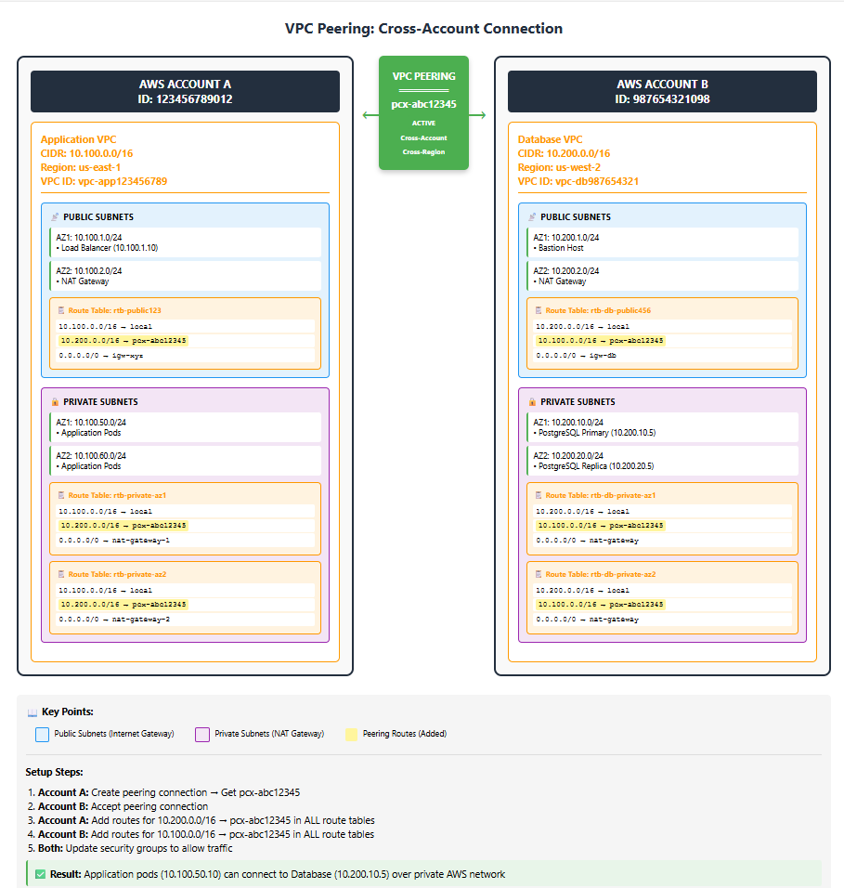The image size is (844, 888).
Task: Click the icon beside Route Table: rtb-private-az1
Action: pyautogui.click(x=61, y=495)
